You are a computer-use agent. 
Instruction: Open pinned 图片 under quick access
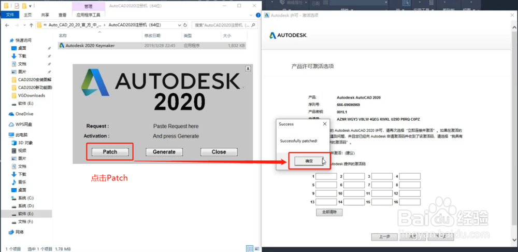click(22, 72)
